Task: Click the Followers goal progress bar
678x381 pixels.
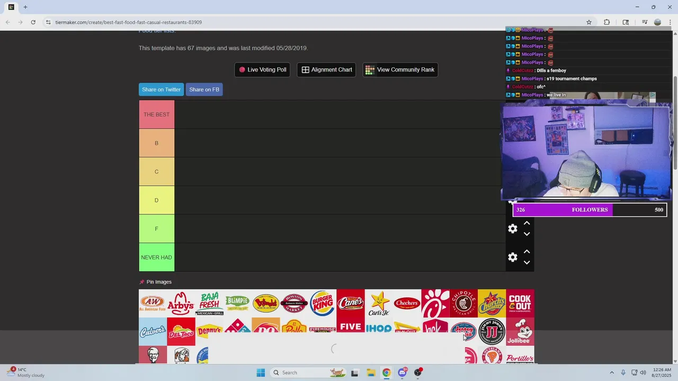Action: coord(590,210)
